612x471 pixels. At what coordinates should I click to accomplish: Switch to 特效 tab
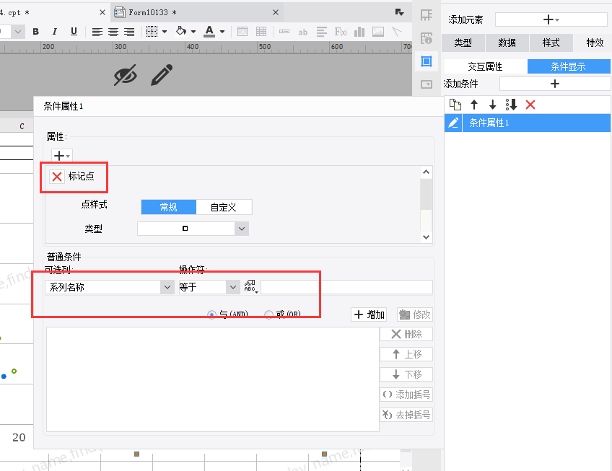tap(595, 43)
